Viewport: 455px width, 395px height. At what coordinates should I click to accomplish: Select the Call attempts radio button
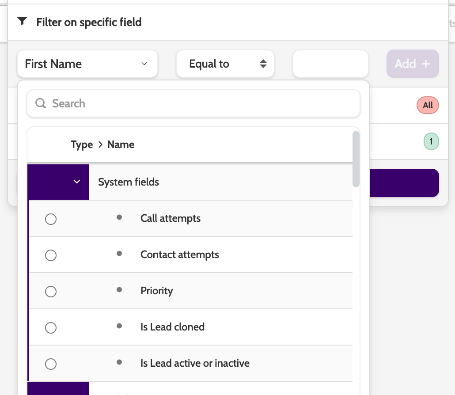tap(51, 219)
